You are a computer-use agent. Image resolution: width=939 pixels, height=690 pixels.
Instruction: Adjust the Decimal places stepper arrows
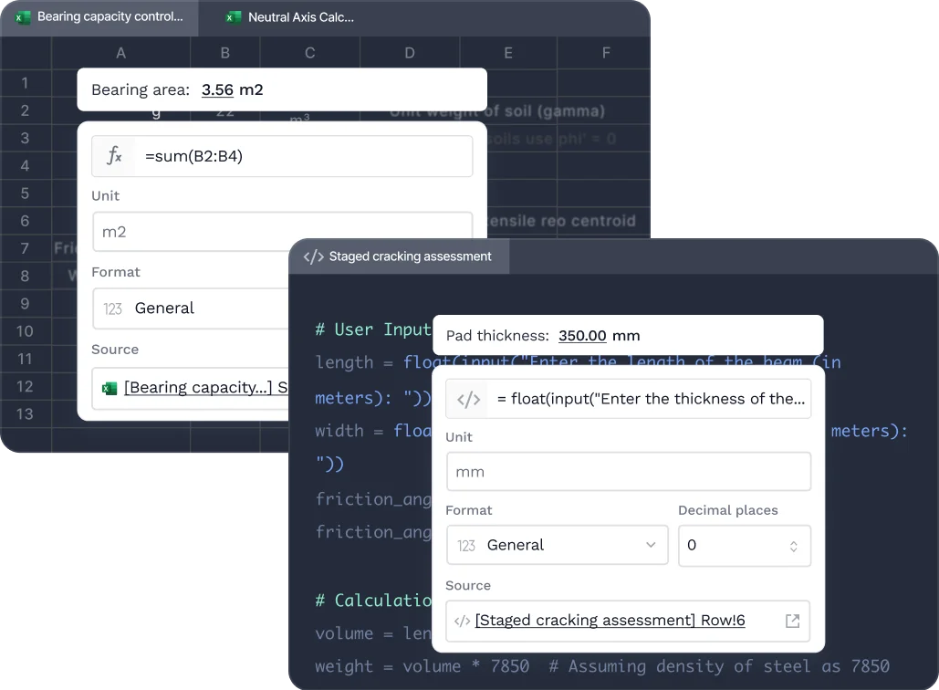pos(794,546)
